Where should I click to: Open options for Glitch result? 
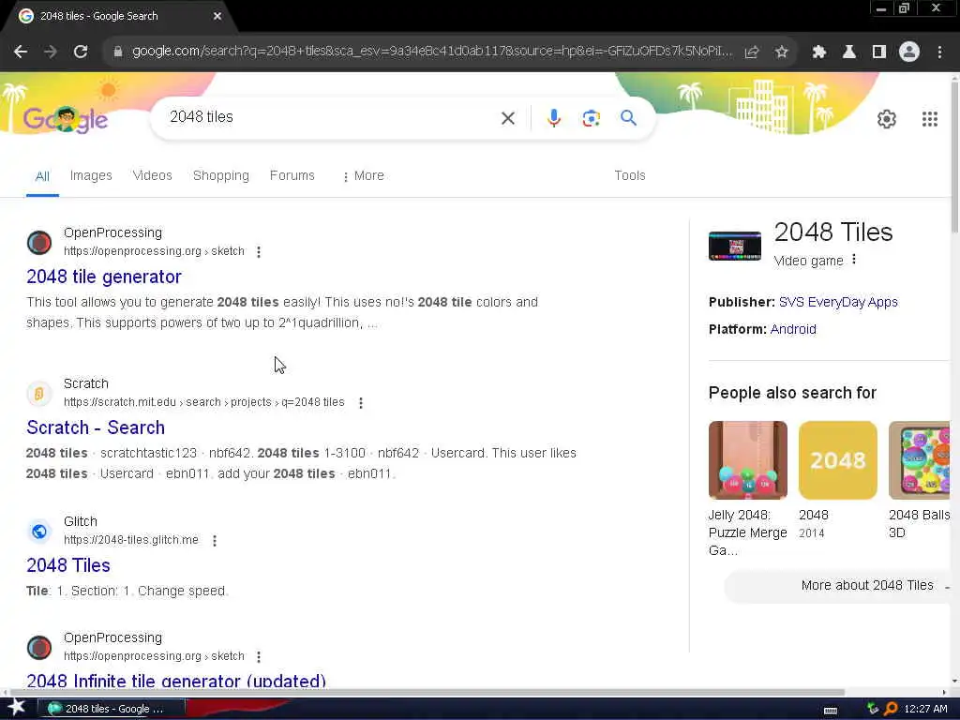pos(215,541)
